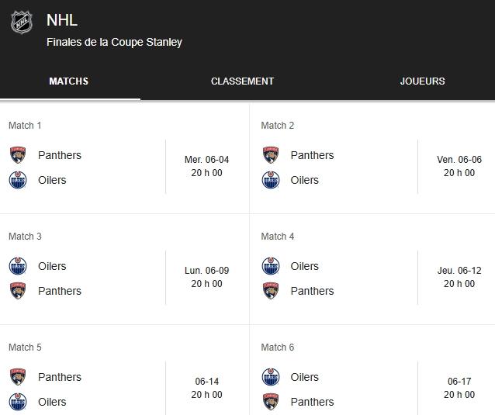The height and width of the screenshot is (415, 495).
Task: Click Oilers logo in Match 5
Action: point(18,402)
